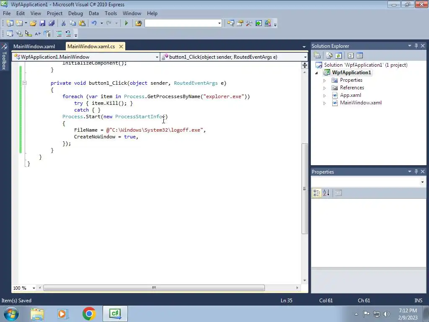Click the View Code icon in Solution Explorer
This screenshot has width=429, height=322.
point(351,56)
